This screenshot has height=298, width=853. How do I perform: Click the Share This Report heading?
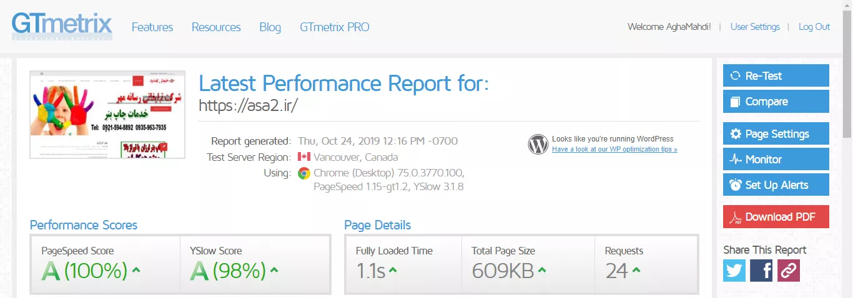765,249
